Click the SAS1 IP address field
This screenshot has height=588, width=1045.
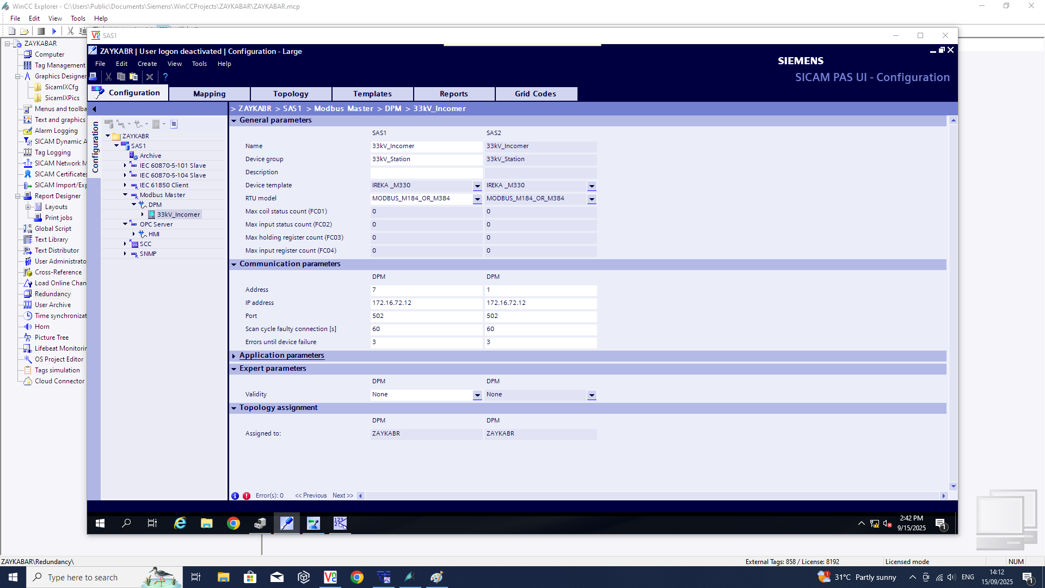pos(426,303)
